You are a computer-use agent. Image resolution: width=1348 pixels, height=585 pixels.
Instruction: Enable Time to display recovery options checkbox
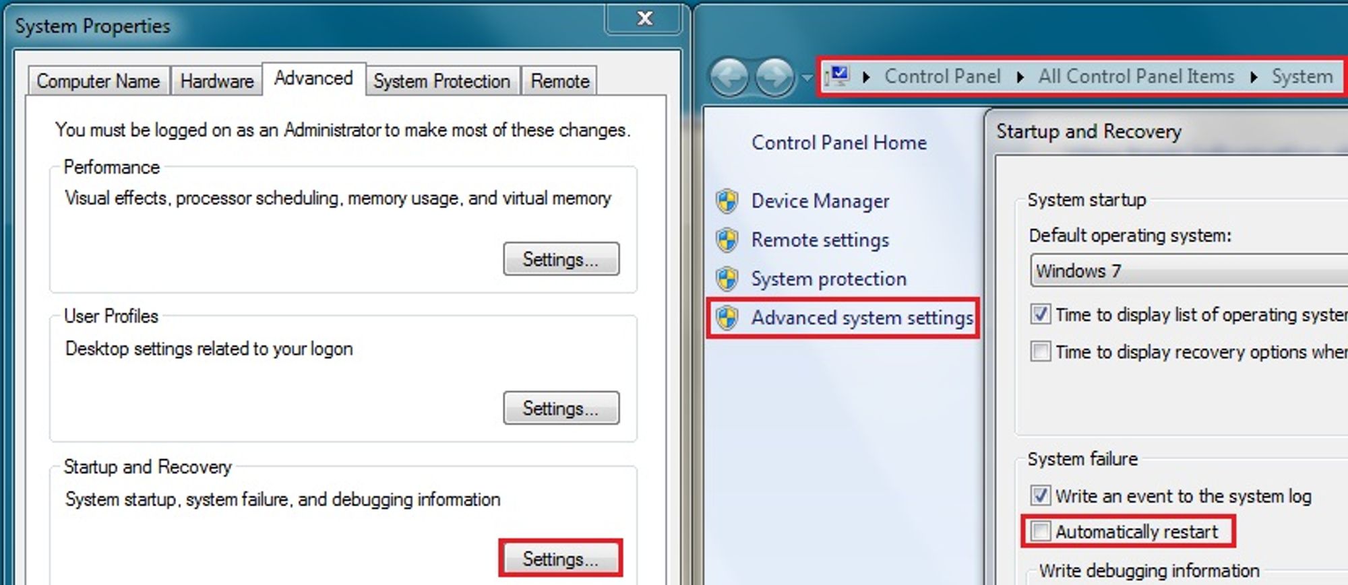tap(1040, 351)
